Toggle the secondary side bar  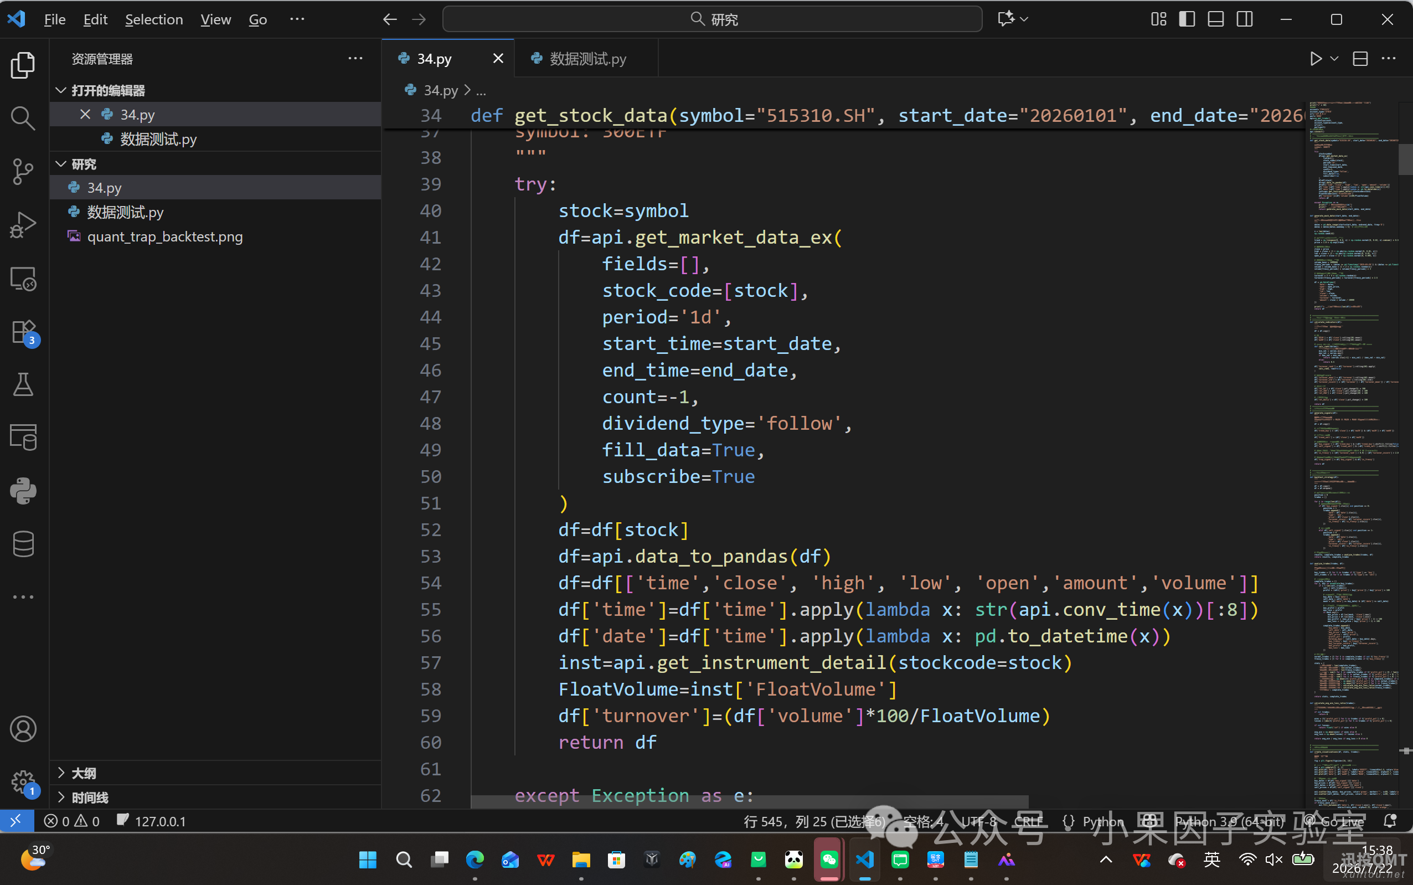coord(1245,19)
